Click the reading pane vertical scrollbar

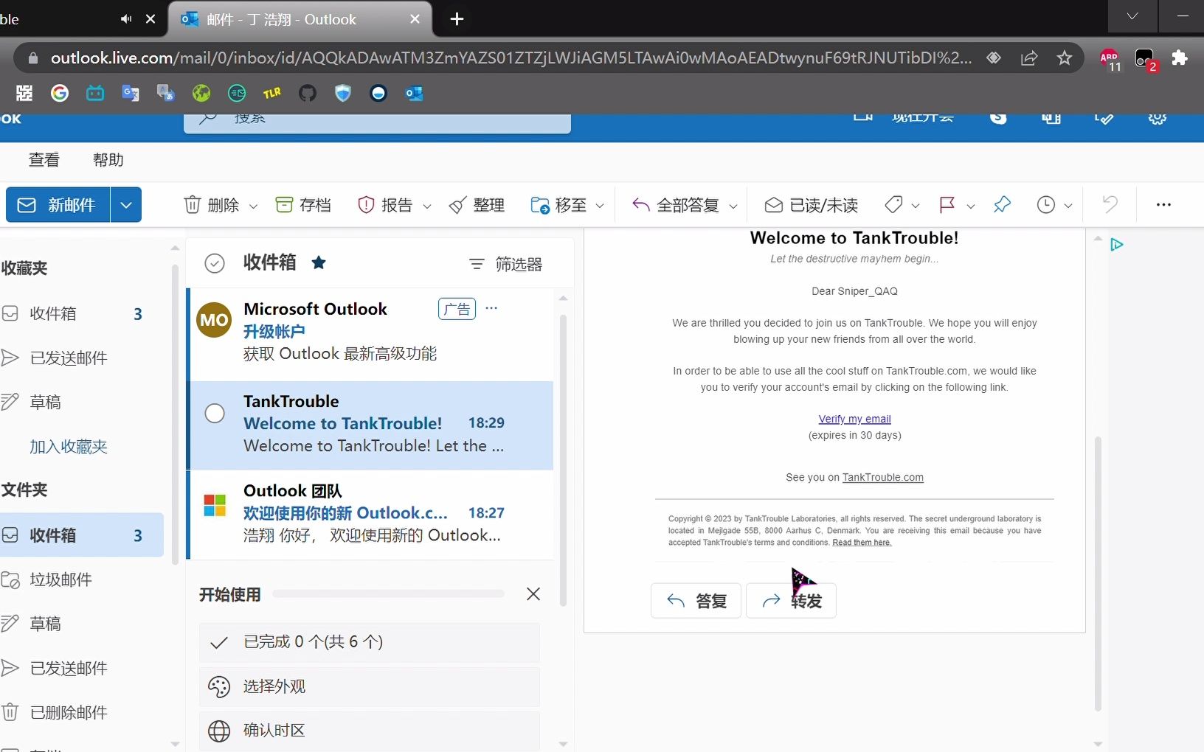coord(1098,574)
